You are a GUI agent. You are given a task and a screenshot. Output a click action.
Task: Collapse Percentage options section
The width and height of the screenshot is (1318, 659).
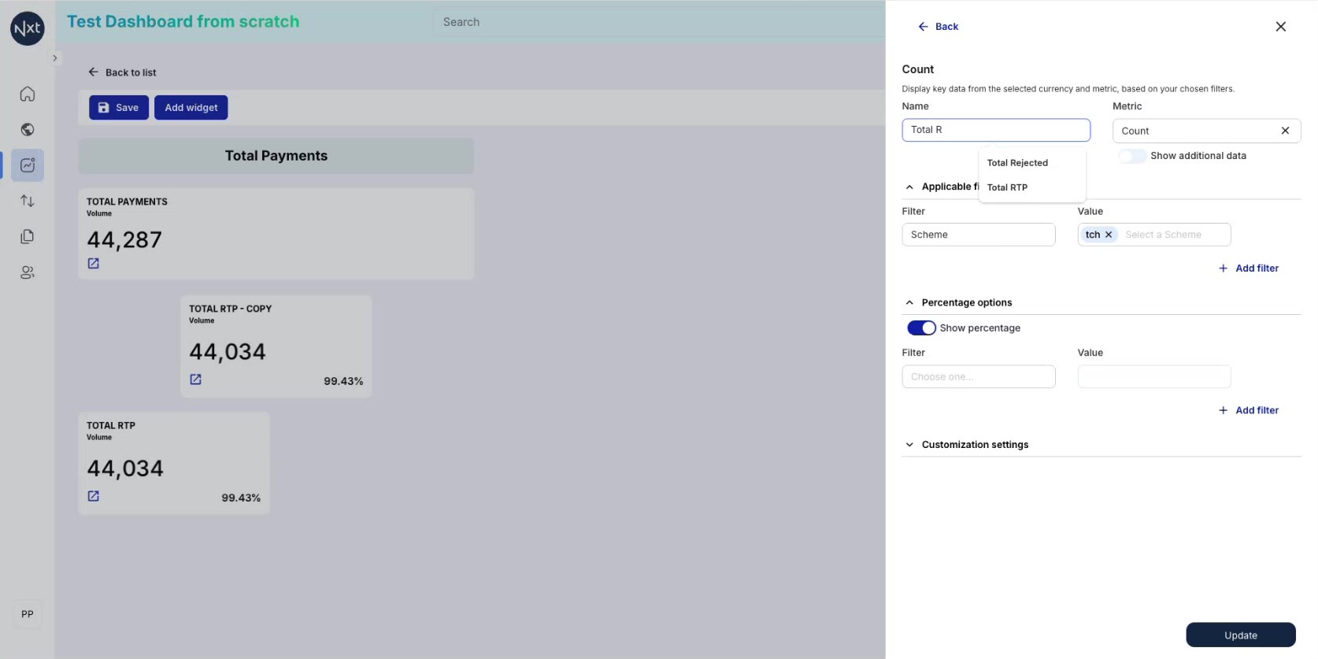[909, 303]
